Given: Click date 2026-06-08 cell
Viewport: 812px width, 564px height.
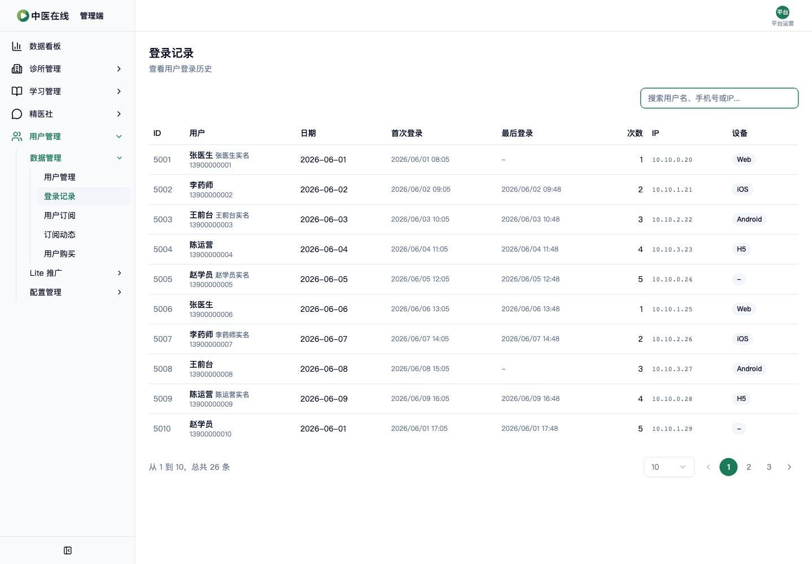Looking at the screenshot, I should (324, 369).
